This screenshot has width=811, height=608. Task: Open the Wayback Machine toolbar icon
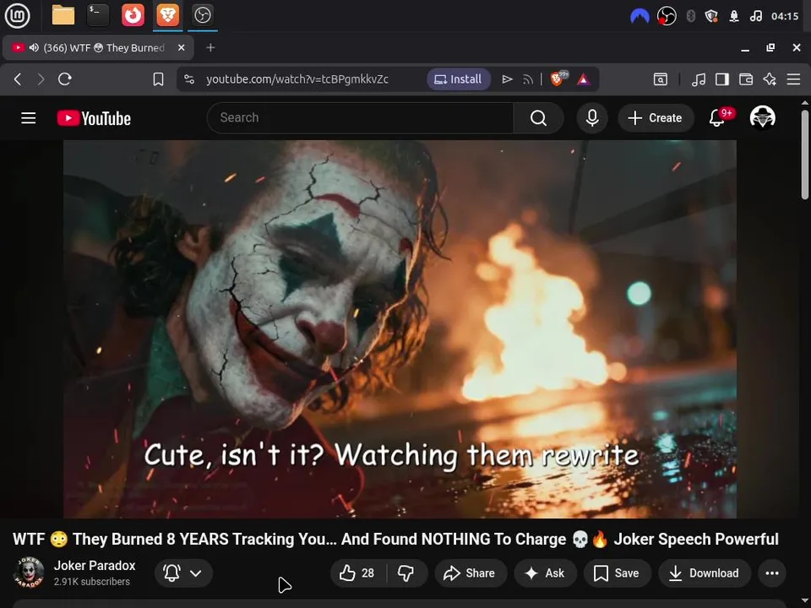pos(661,79)
